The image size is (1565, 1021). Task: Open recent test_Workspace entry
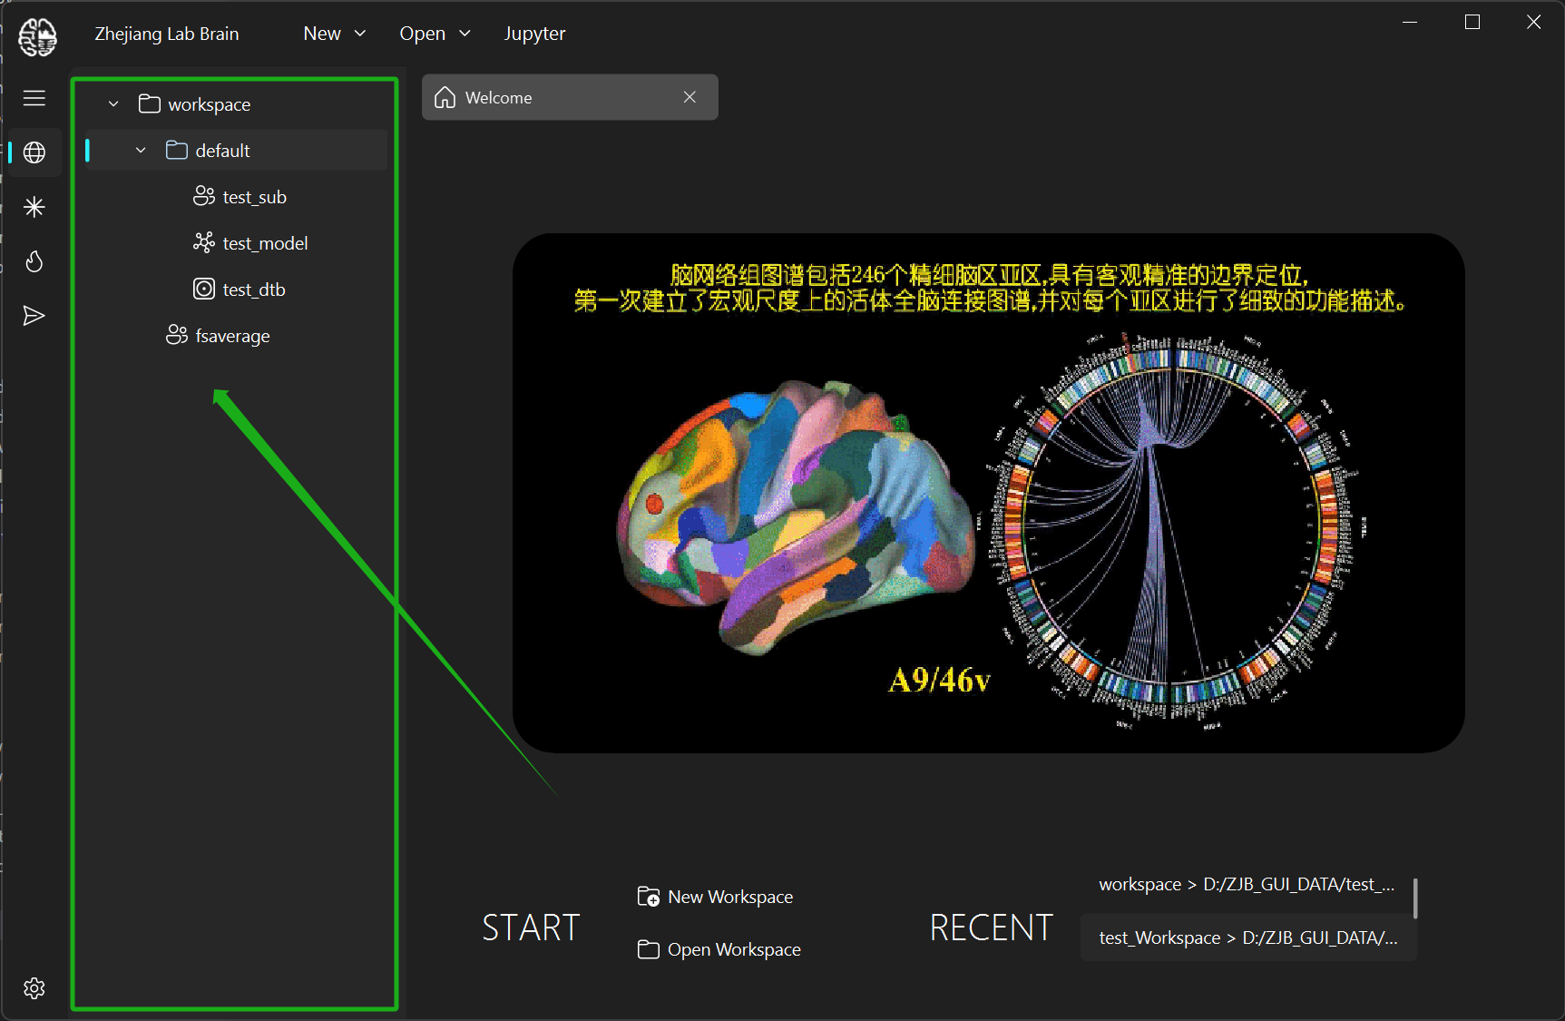[x=1248, y=938]
